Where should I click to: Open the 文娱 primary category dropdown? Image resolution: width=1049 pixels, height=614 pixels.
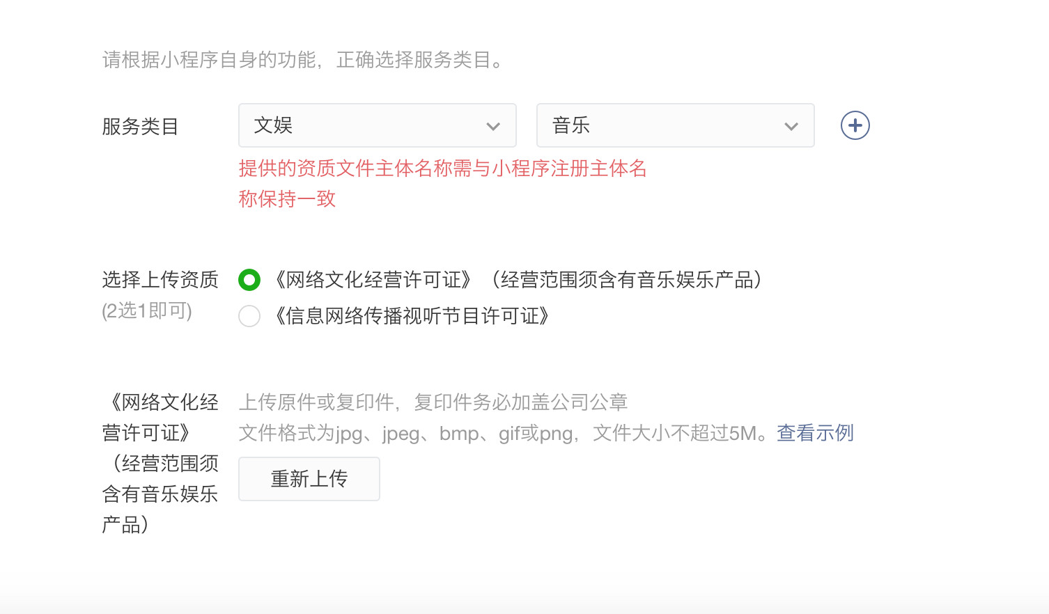tap(377, 126)
